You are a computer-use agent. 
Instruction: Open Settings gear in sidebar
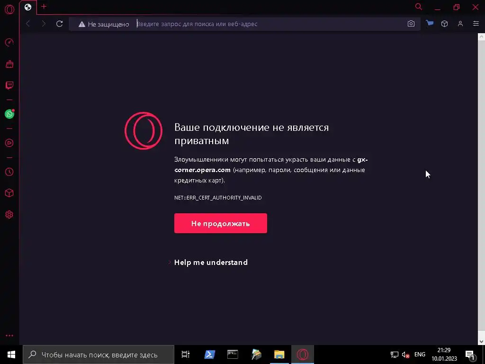point(9,215)
